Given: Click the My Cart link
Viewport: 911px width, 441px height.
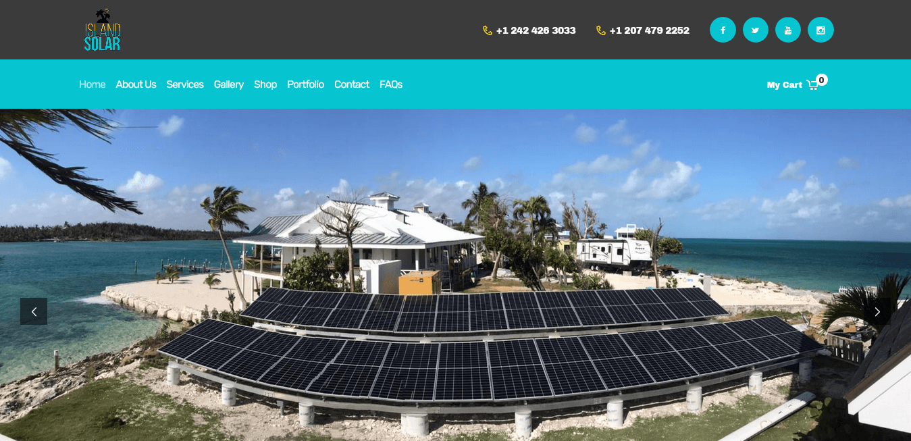Looking at the screenshot, I should click(x=785, y=85).
